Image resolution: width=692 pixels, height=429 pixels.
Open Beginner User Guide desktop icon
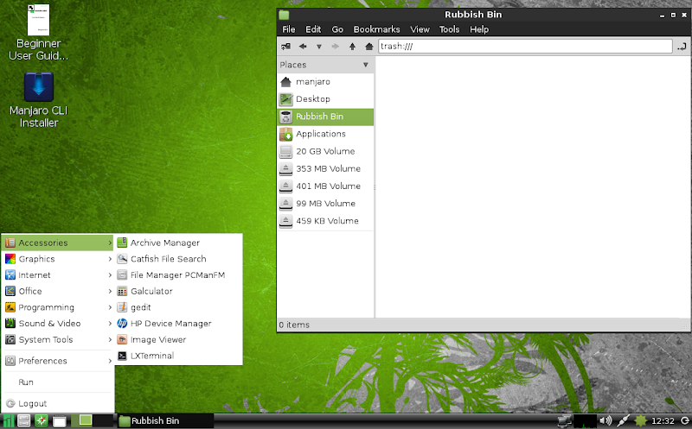[38, 32]
